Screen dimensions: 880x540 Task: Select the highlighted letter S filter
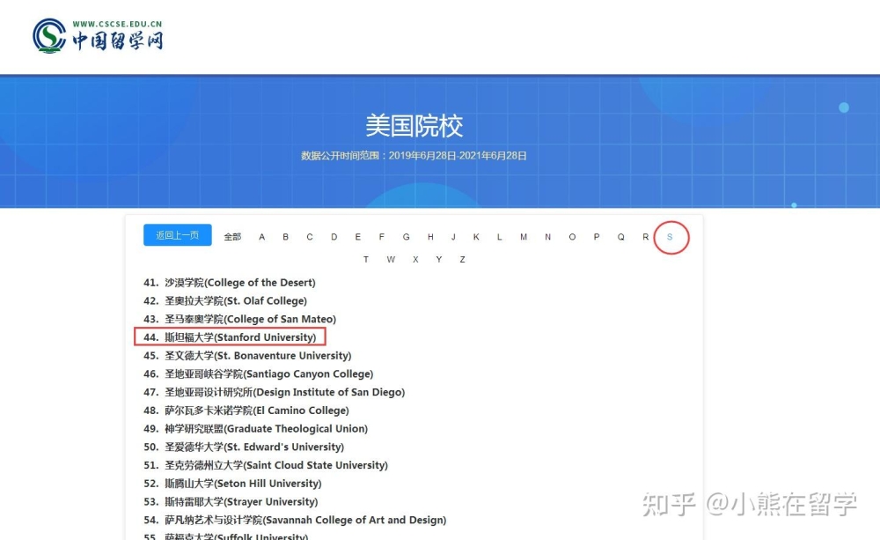[670, 237]
